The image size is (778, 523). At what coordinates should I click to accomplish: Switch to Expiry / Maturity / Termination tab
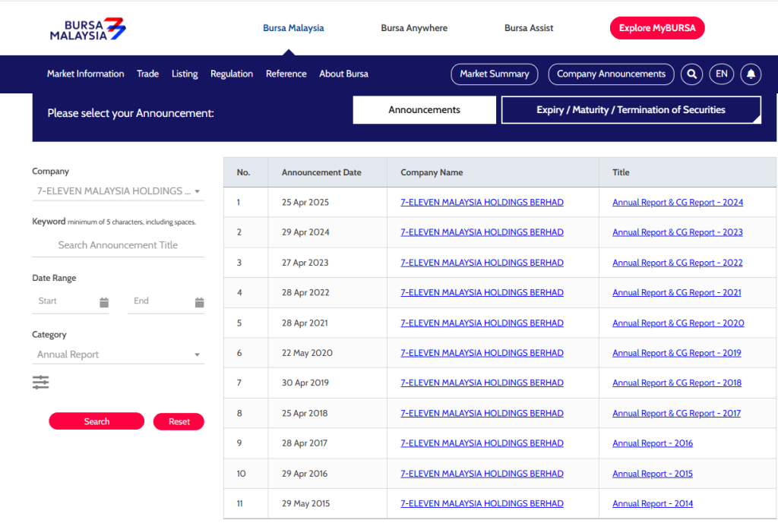[631, 109]
